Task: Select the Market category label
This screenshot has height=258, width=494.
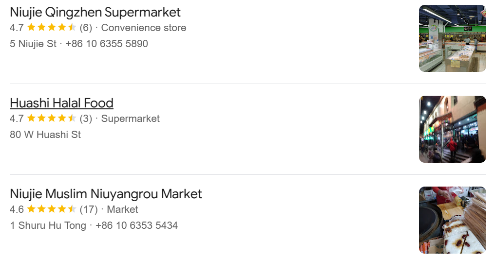Action: pos(123,209)
